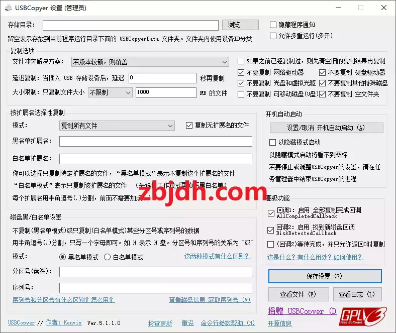Viewport: 396px width, 333px height.
Task: Open 命令行参数帮助 (H) link
Action: (228, 323)
